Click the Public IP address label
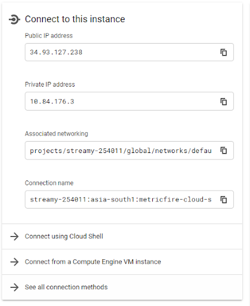 pyautogui.click(x=49, y=36)
